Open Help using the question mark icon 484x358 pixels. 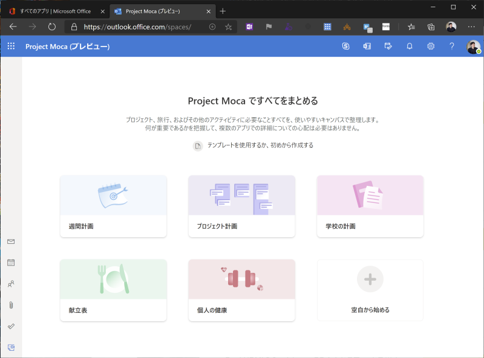[451, 46]
